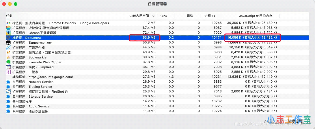
Task: Click the Storage Service puzzle icon
Action: click(x=8, y=96)
